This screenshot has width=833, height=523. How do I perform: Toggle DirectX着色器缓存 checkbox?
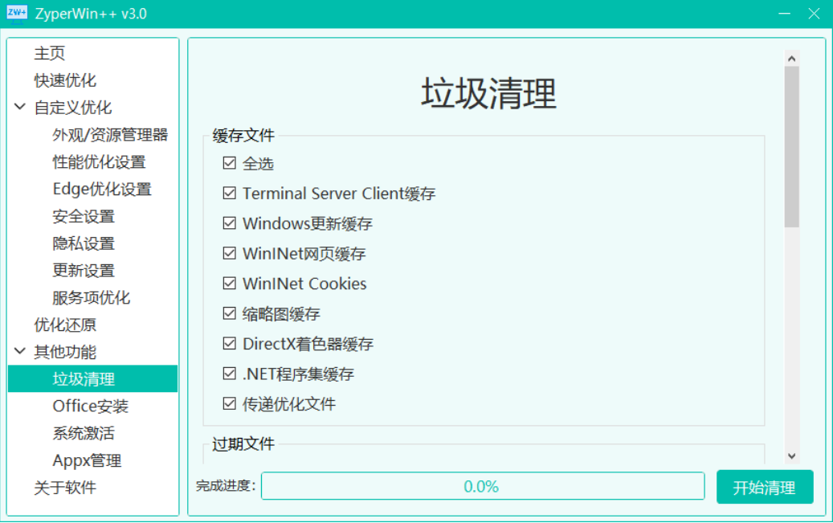[x=230, y=343]
